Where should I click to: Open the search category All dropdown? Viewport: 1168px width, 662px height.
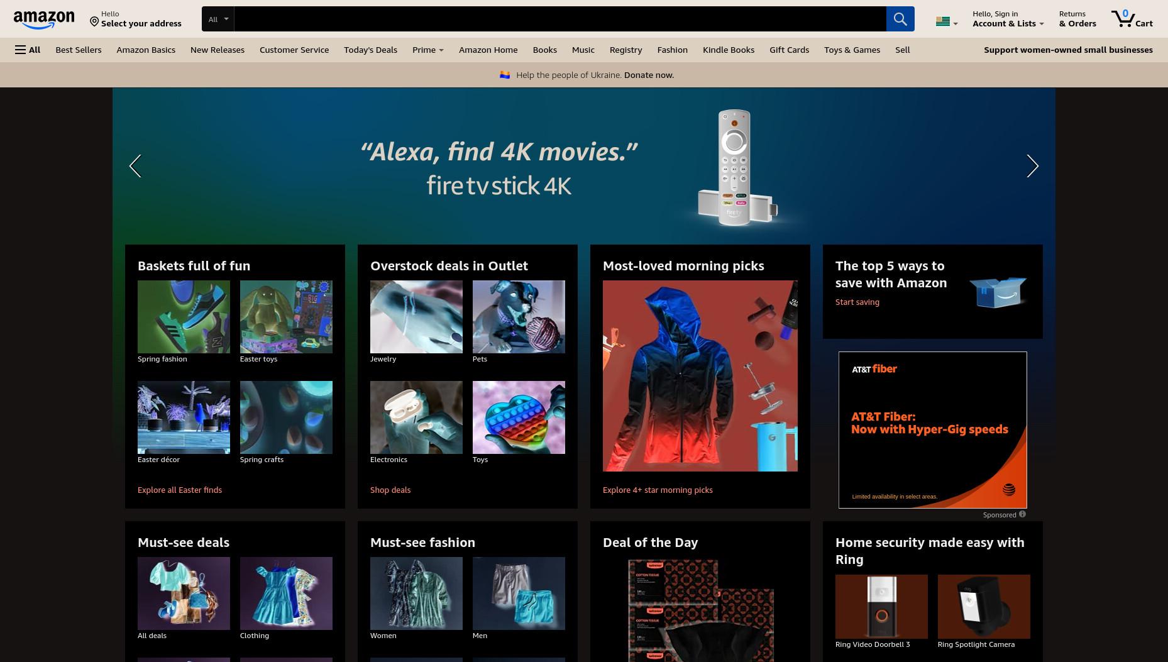tap(218, 19)
